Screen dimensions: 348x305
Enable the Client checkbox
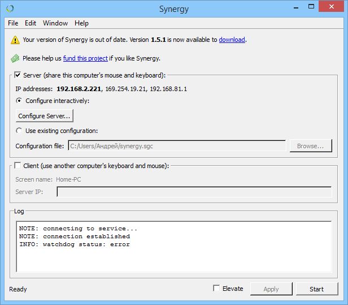point(18,165)
